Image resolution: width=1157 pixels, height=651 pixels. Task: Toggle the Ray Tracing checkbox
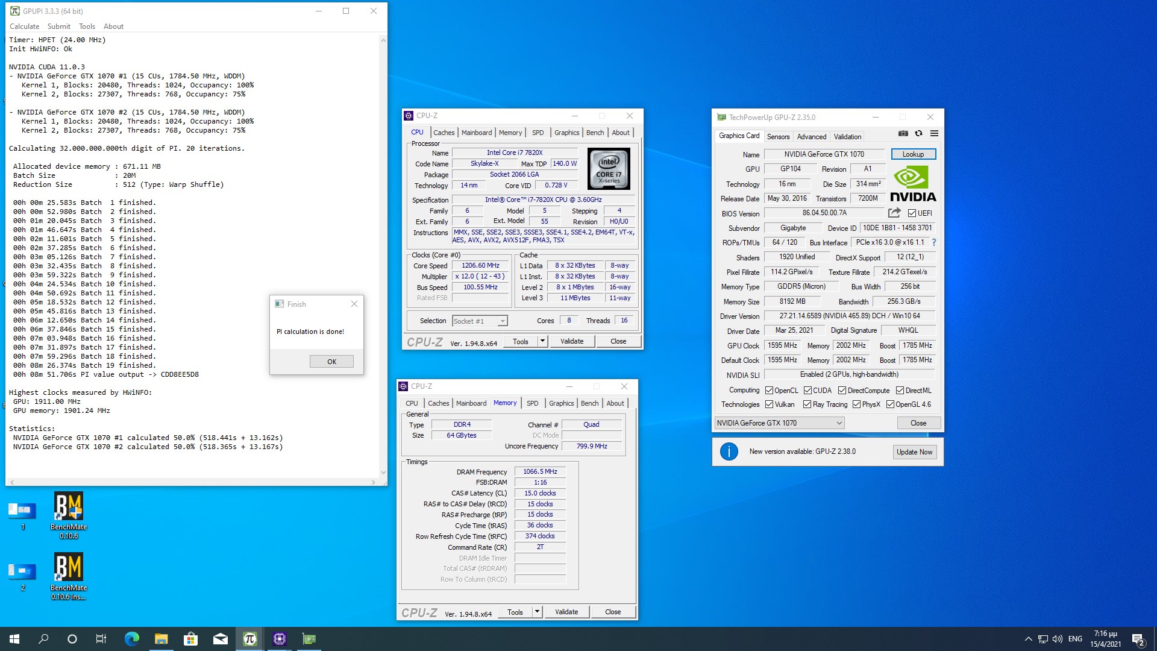tap(807, 404)
